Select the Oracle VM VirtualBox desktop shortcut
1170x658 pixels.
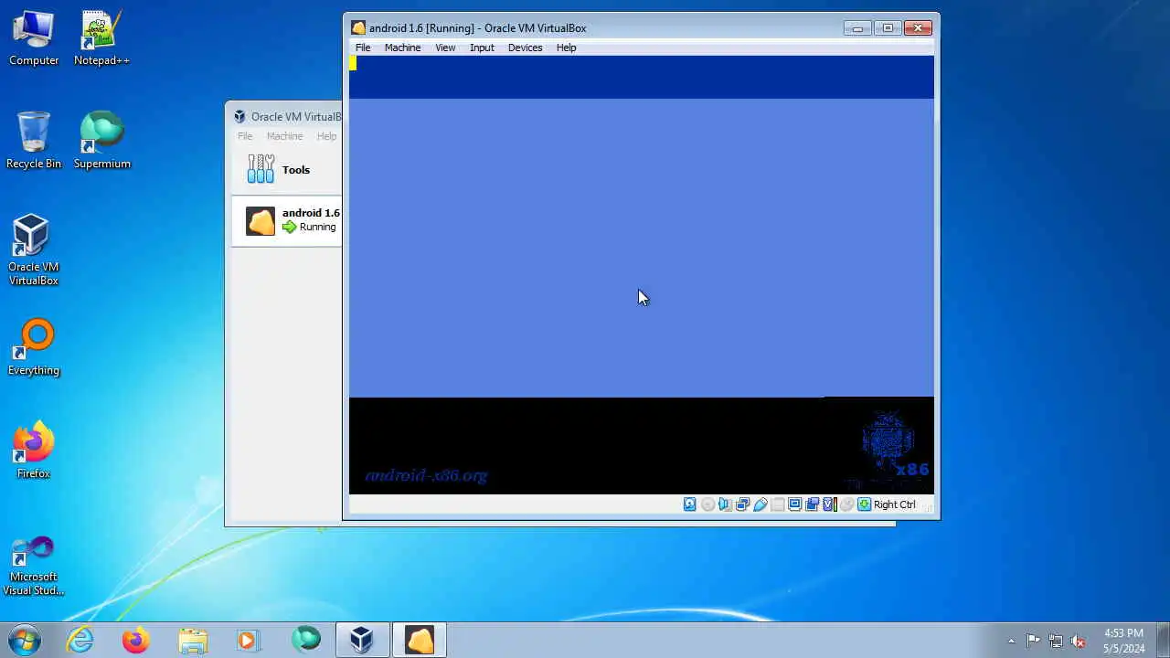[x=34, y=250]
